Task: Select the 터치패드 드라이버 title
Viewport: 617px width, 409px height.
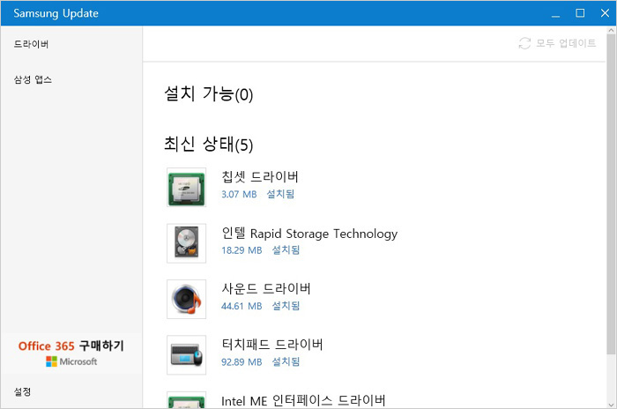Action: tap(272, 345)
